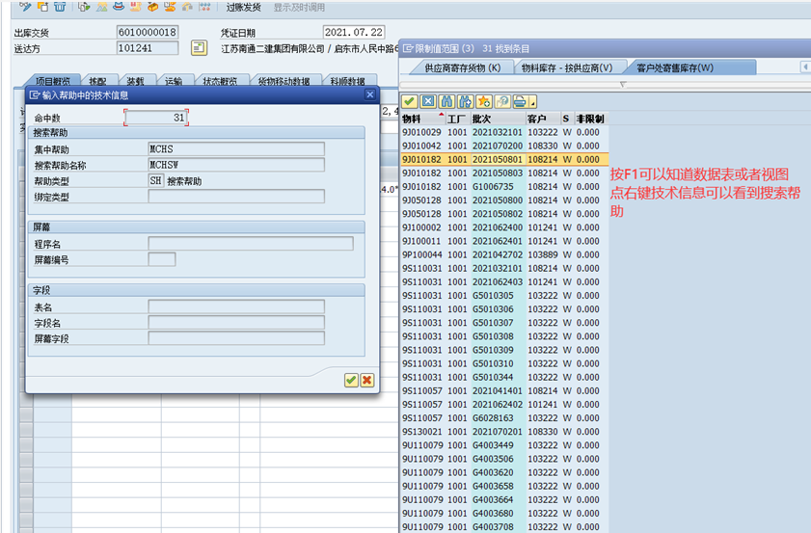
Task: Click the blue cancel X icon in value list toolbar
Action: pos(428,101)
